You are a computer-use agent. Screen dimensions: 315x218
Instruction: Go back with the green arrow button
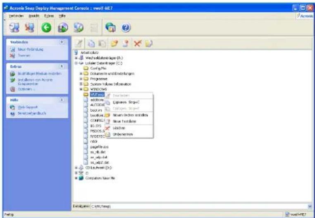(46, 28)
